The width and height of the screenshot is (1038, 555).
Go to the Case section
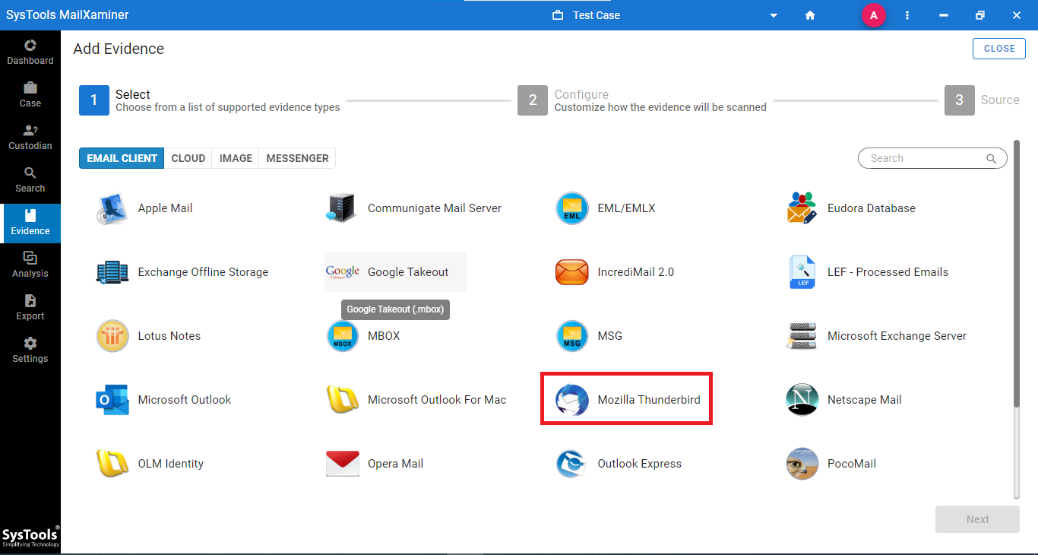pos(30,95)
